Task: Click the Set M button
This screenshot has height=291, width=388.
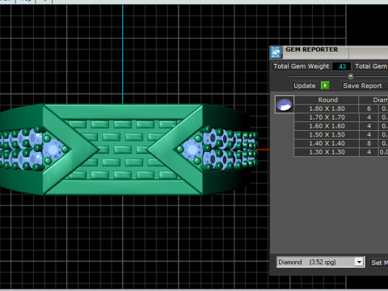Action: click(x=378, y=263)
